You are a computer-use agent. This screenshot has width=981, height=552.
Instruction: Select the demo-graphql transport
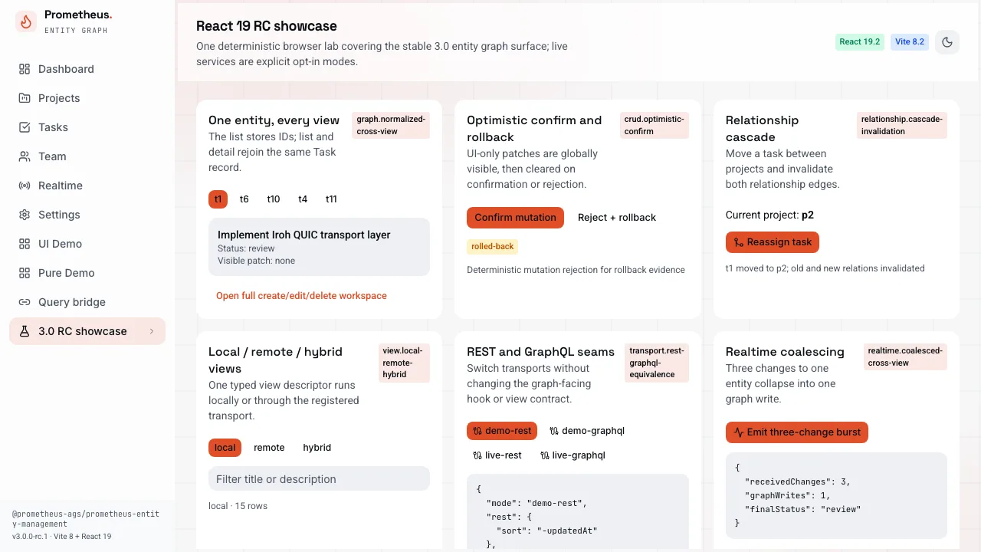click(587, 431)
